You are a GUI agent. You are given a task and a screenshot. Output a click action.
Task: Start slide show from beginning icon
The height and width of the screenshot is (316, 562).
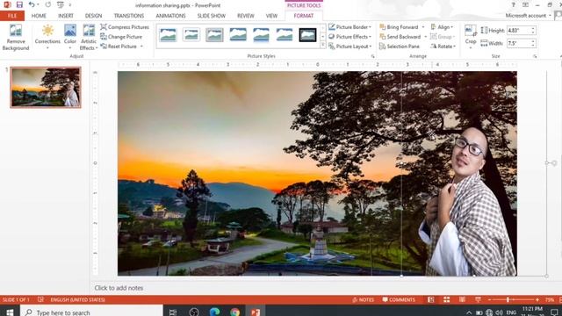pos(61,4)
